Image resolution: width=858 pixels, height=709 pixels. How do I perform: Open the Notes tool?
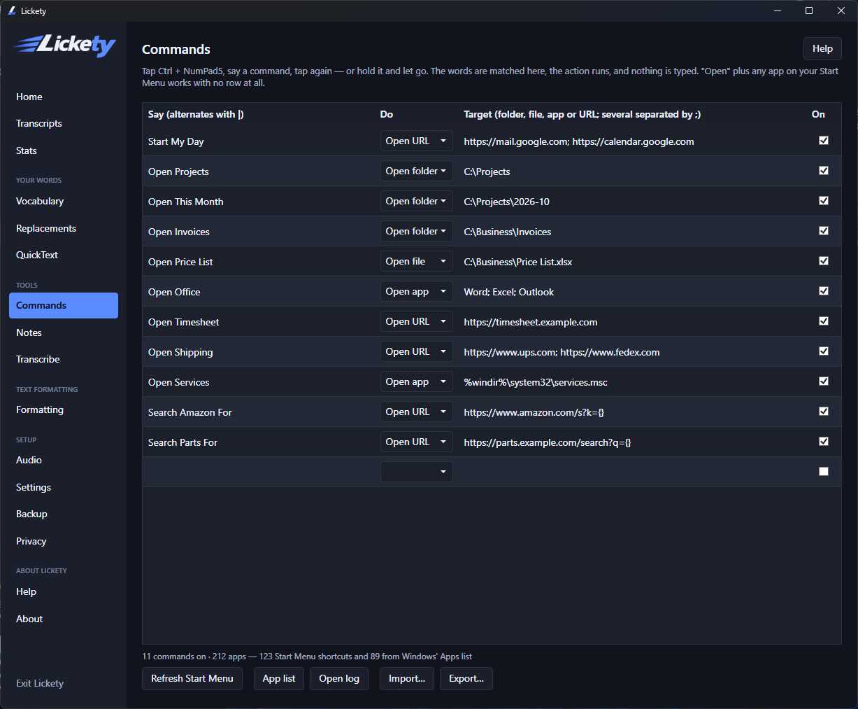(64, 332)
